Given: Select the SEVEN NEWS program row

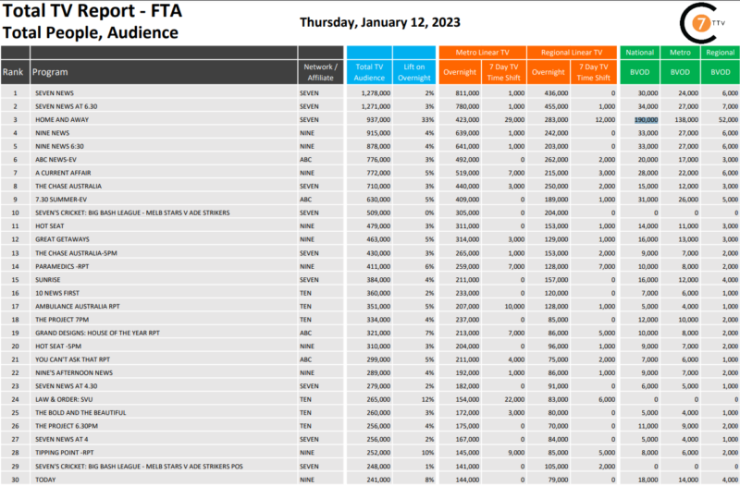Looking at the screenshot, I should click(57, 93).
